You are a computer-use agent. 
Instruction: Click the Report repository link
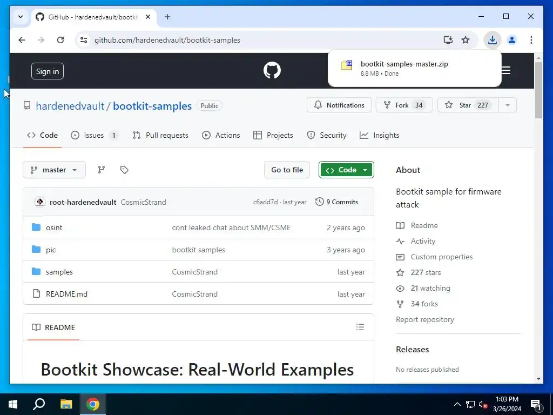pyautogui.click(x=425, y=319)
